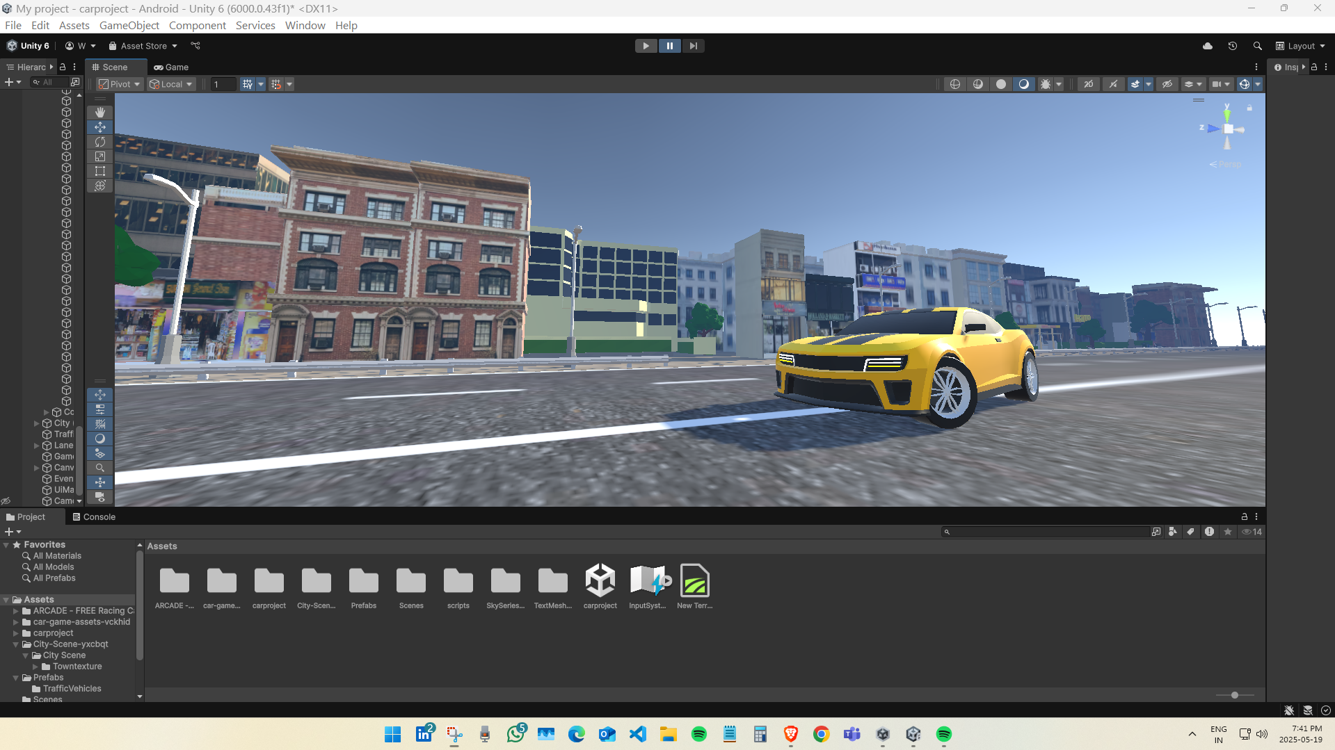Open Undo History from top toolbar
Image resolution: width=1335 pixels, height=750 pixels.
click(x=1232, y=46)
